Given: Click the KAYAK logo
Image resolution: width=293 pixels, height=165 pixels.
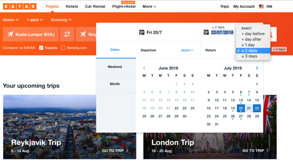Looking at the screenshot, I should pyautogui.click(x=20, y=6).
